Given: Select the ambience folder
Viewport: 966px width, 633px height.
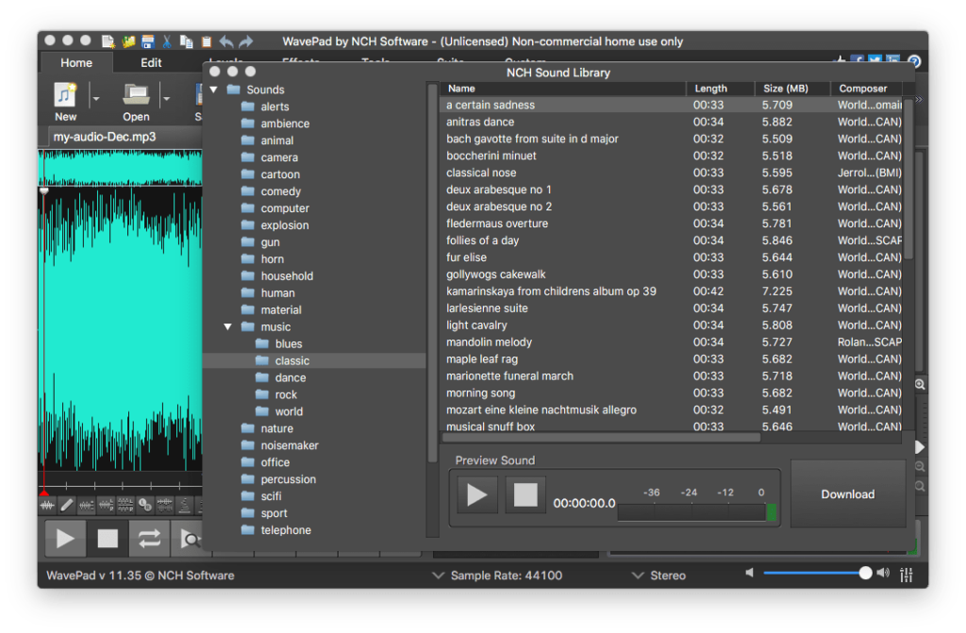Looking at the screenshot, I should [285, 124].
